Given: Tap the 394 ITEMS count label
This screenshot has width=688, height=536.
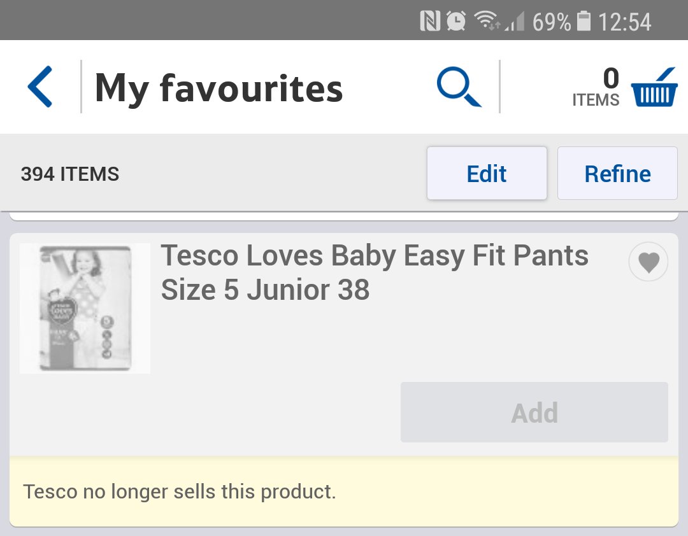Looking at the screenshot, I should 70,174.
